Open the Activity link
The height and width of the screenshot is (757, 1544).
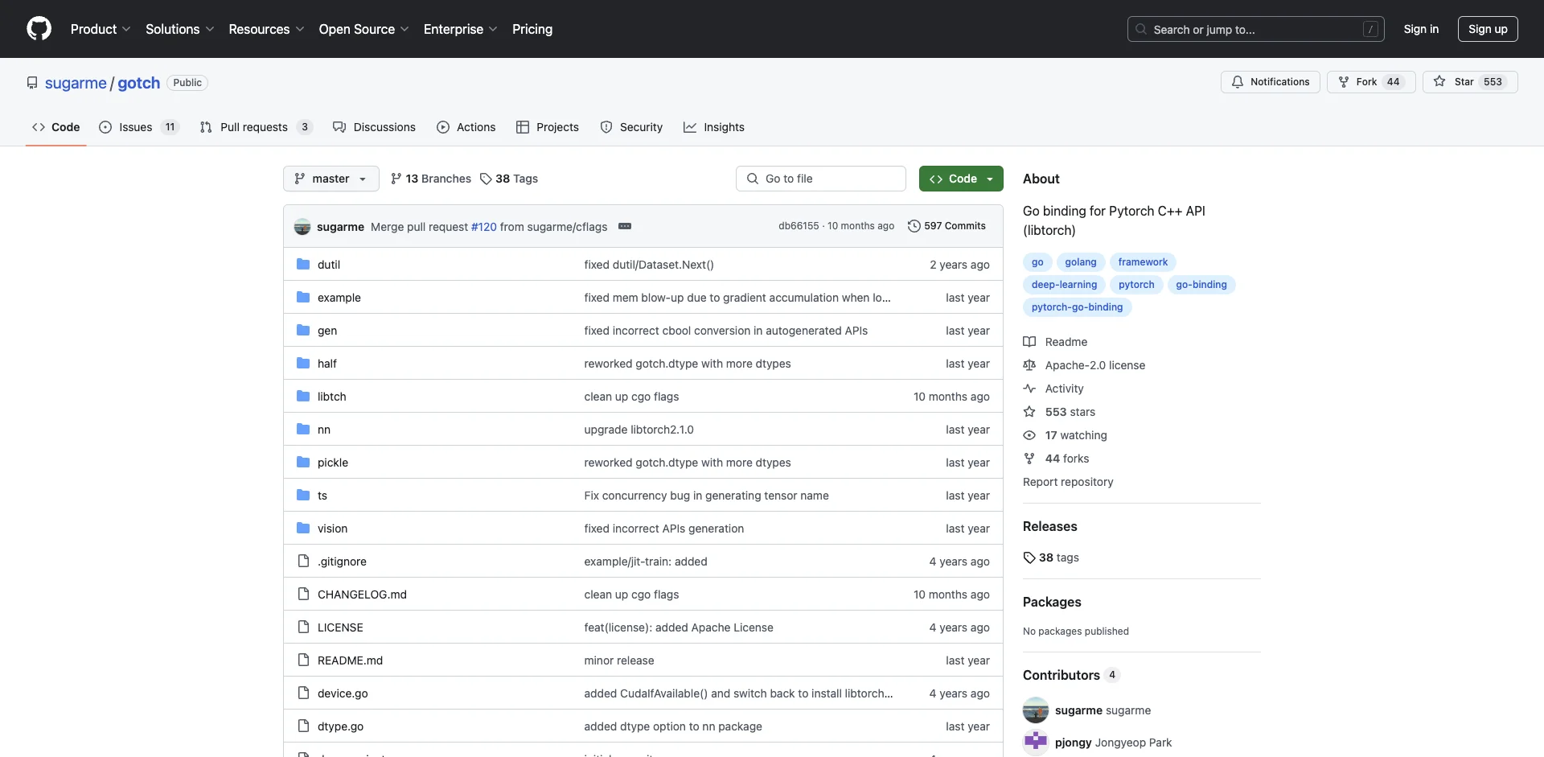[x=1054, y=389]
